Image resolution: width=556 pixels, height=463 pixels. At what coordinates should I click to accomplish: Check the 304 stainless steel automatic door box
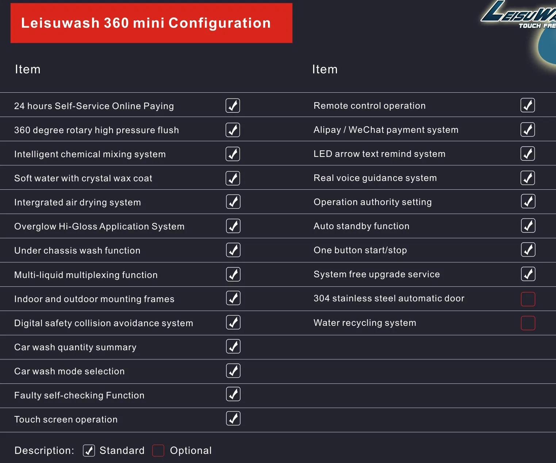[528, 299]
